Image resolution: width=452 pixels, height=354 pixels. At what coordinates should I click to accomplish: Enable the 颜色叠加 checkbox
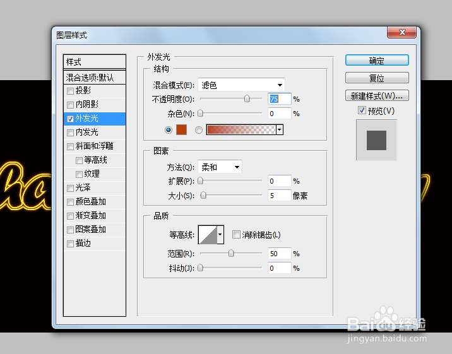[70, 202]
